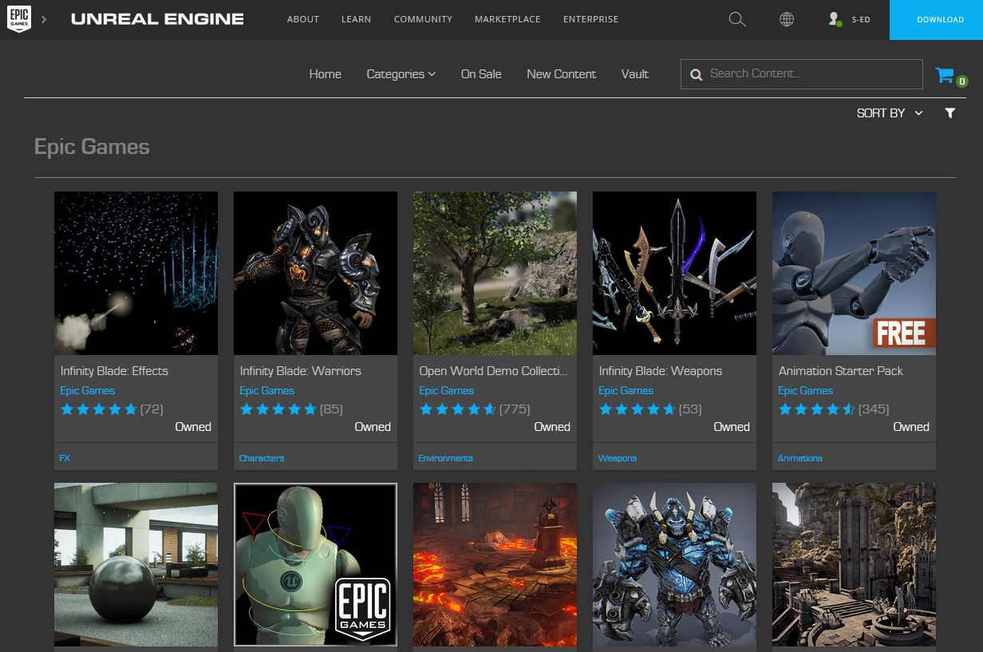Open the Environments category tag
Screen dimensions: 983x652
click(445, 458)
